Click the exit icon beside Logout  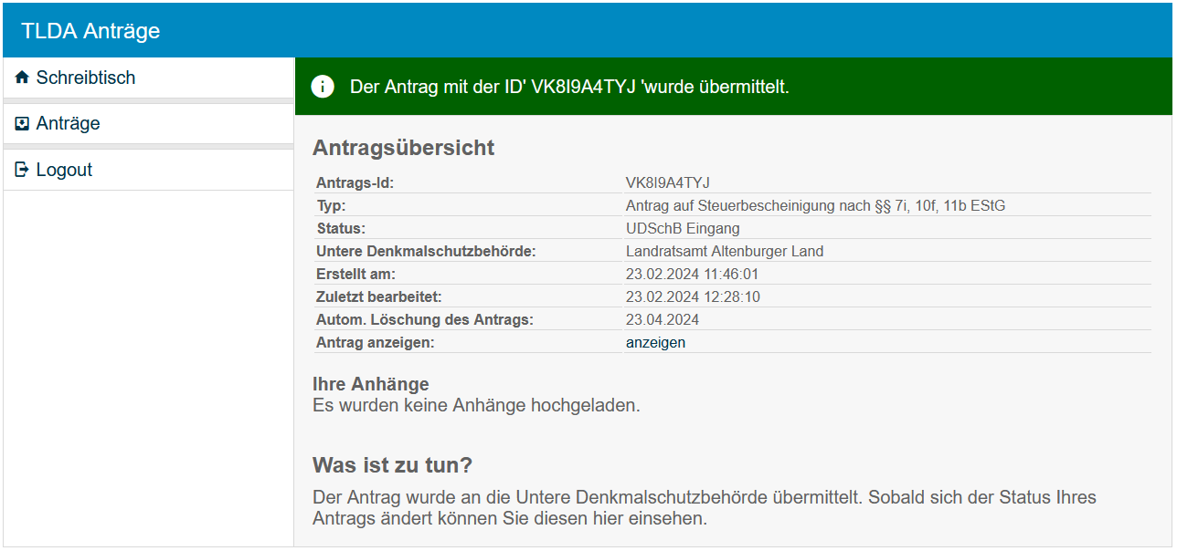click(x=23, y=170)
